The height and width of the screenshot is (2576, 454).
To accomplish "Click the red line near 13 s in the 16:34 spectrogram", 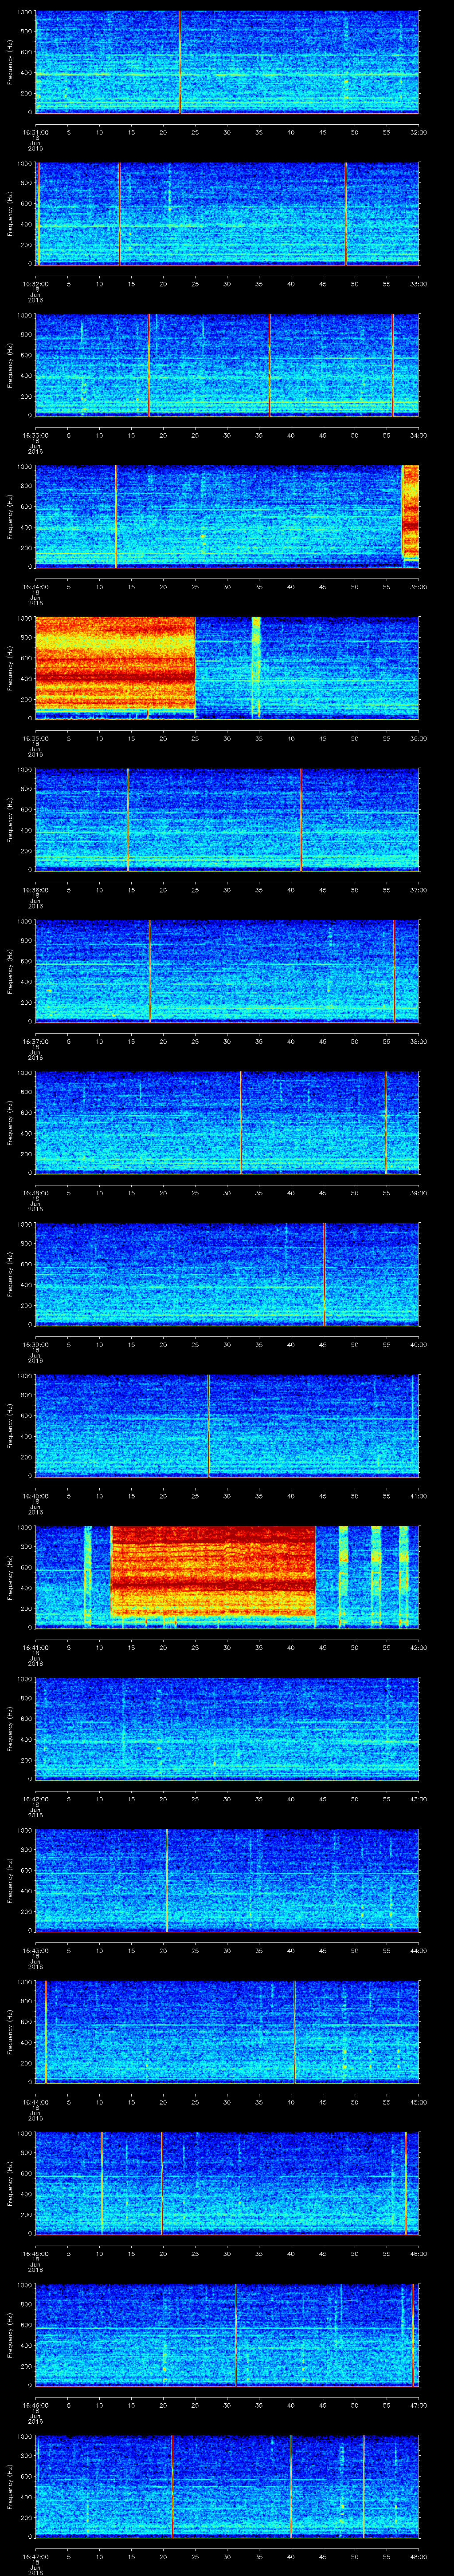I will [116, 516].
